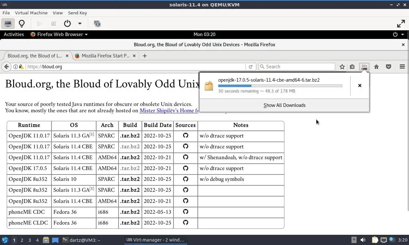409x245 pixels.
Task: Close the Firefox window
Action: tap(403, 45)
